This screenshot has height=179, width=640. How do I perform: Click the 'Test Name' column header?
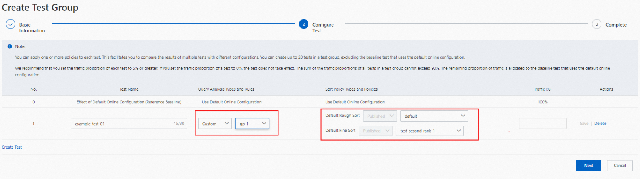pos(129,89)
